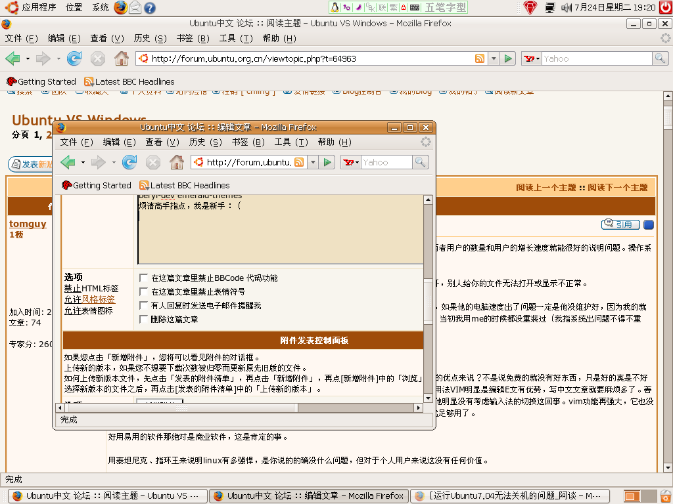
Task: Open Latest BBC Headlines in main window
Action: 129,81
